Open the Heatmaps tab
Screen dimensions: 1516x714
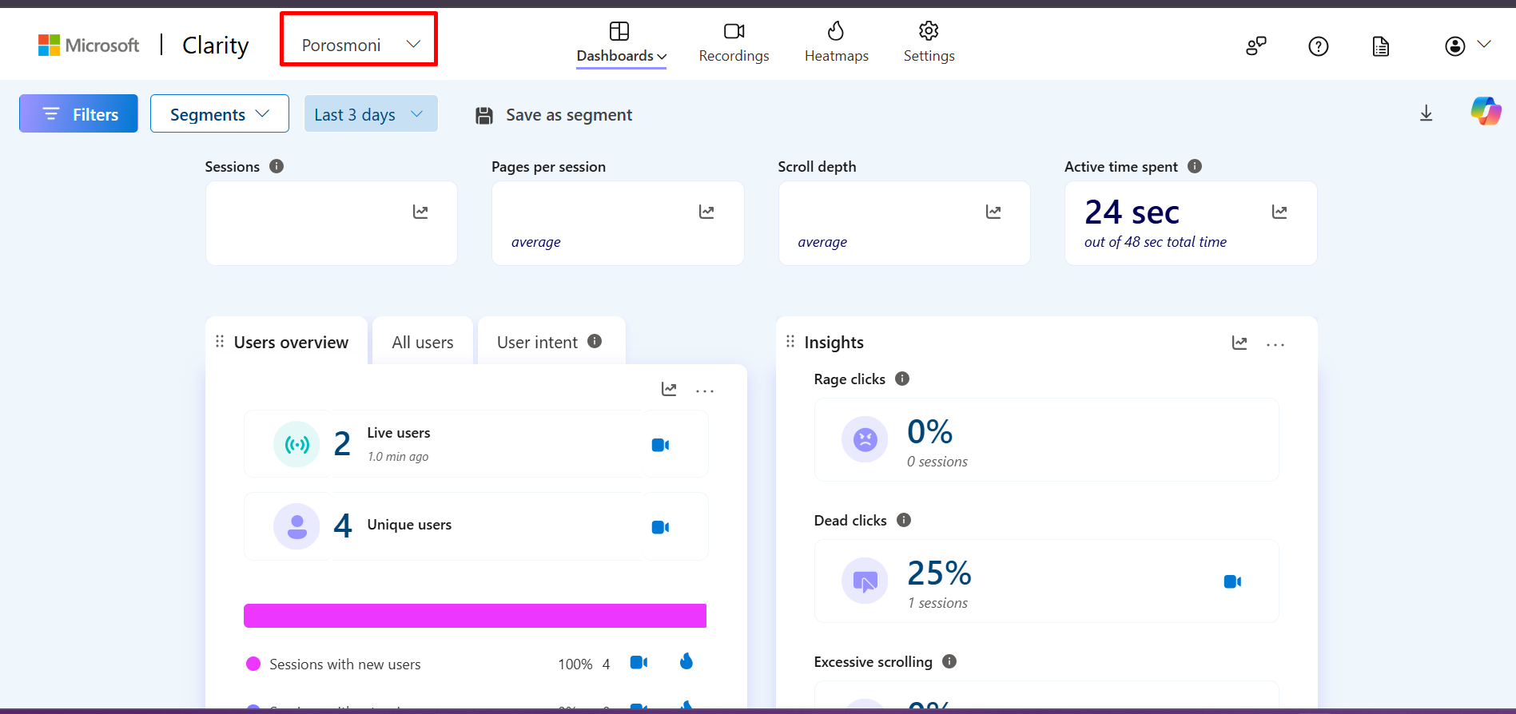click(x=836, y=43)
